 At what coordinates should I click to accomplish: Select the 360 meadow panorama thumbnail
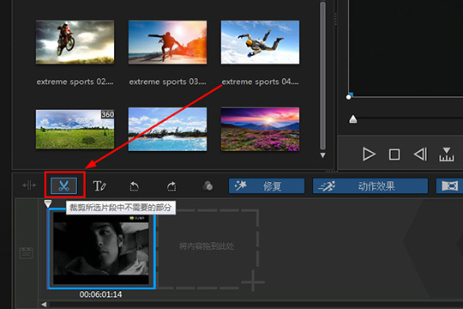(x=75, y=130)
